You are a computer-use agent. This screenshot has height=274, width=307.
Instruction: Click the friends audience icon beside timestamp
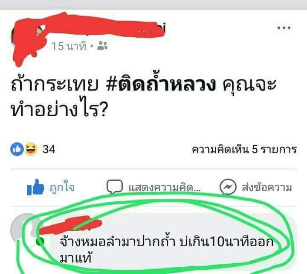click(102, 46)
